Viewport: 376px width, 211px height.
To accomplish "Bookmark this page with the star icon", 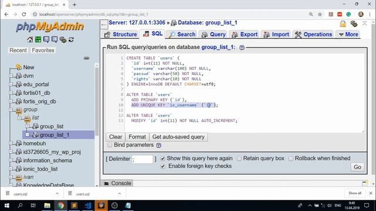I will tap(320, 14).
